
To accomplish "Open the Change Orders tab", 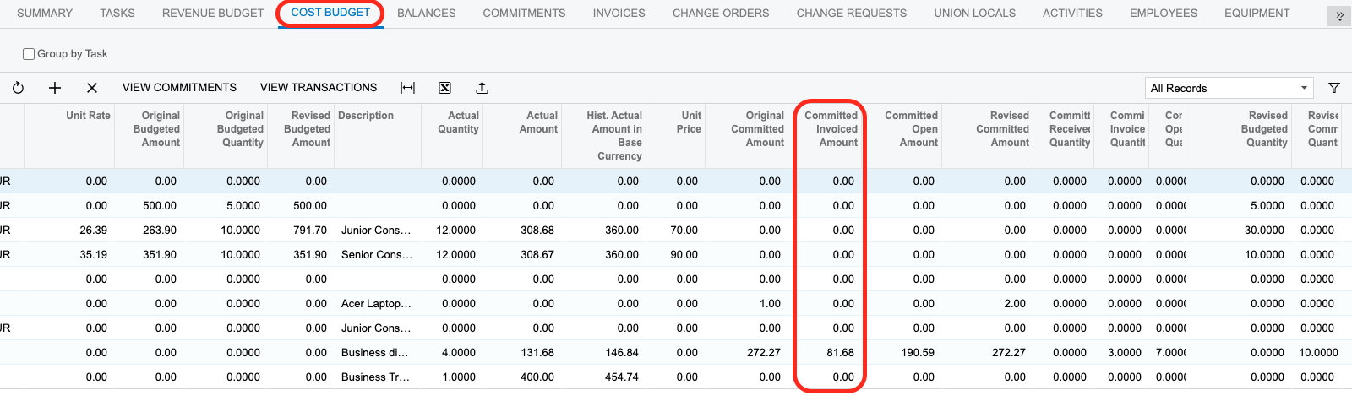I will 721,14.
